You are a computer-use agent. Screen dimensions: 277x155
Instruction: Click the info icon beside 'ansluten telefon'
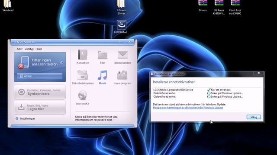tap(61, 62)
